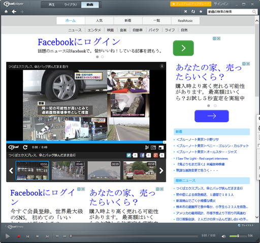Stop page loading with the X icon
The height and width of the screenshot is (243, 260).
click(185, 12)
